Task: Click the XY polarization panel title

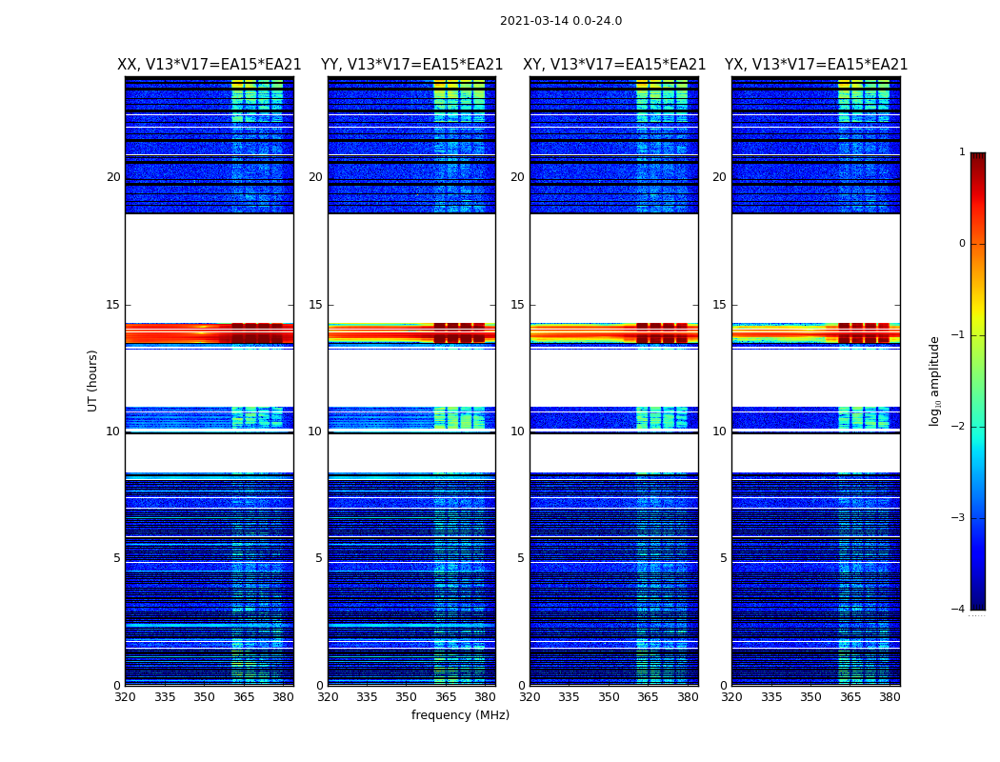Action: coord(614,65)
